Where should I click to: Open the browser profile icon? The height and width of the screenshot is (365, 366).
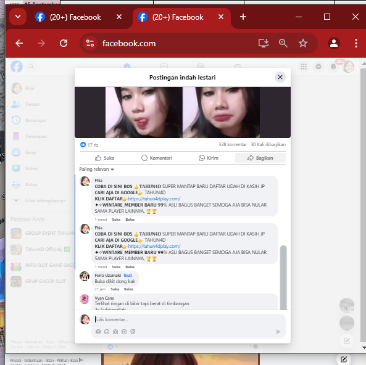click(334, 43)
